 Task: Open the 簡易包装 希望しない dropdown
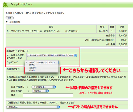pyautogui.click(x=33, y=107)
